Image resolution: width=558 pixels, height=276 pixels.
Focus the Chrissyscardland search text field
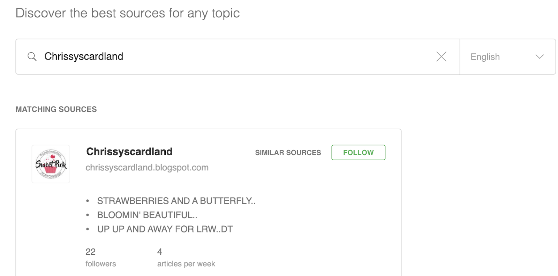click(237, 56)
